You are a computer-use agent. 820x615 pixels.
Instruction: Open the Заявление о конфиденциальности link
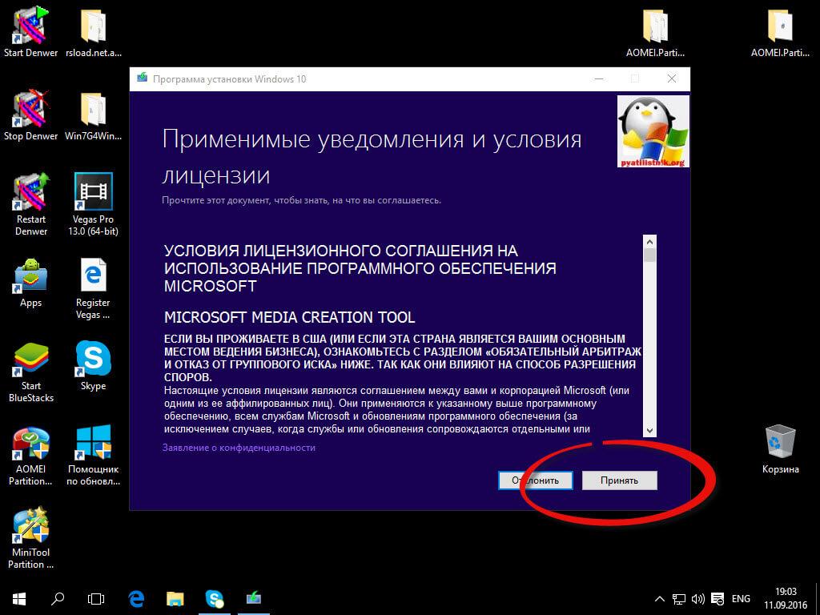click(239, 448)
